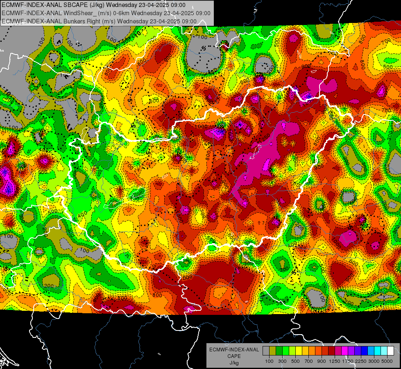Choose the cyan 3000 legend swatch
Viewport: 401px width, 369px height.
[x=378, y=351]
